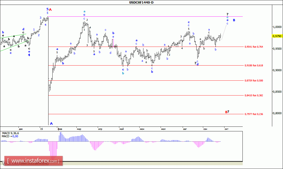Image resolution: width=283 pixels, height=169 pixels.
Task: Click the 0,7977 Ret 0,236 level label
Action: pos(253,114)
